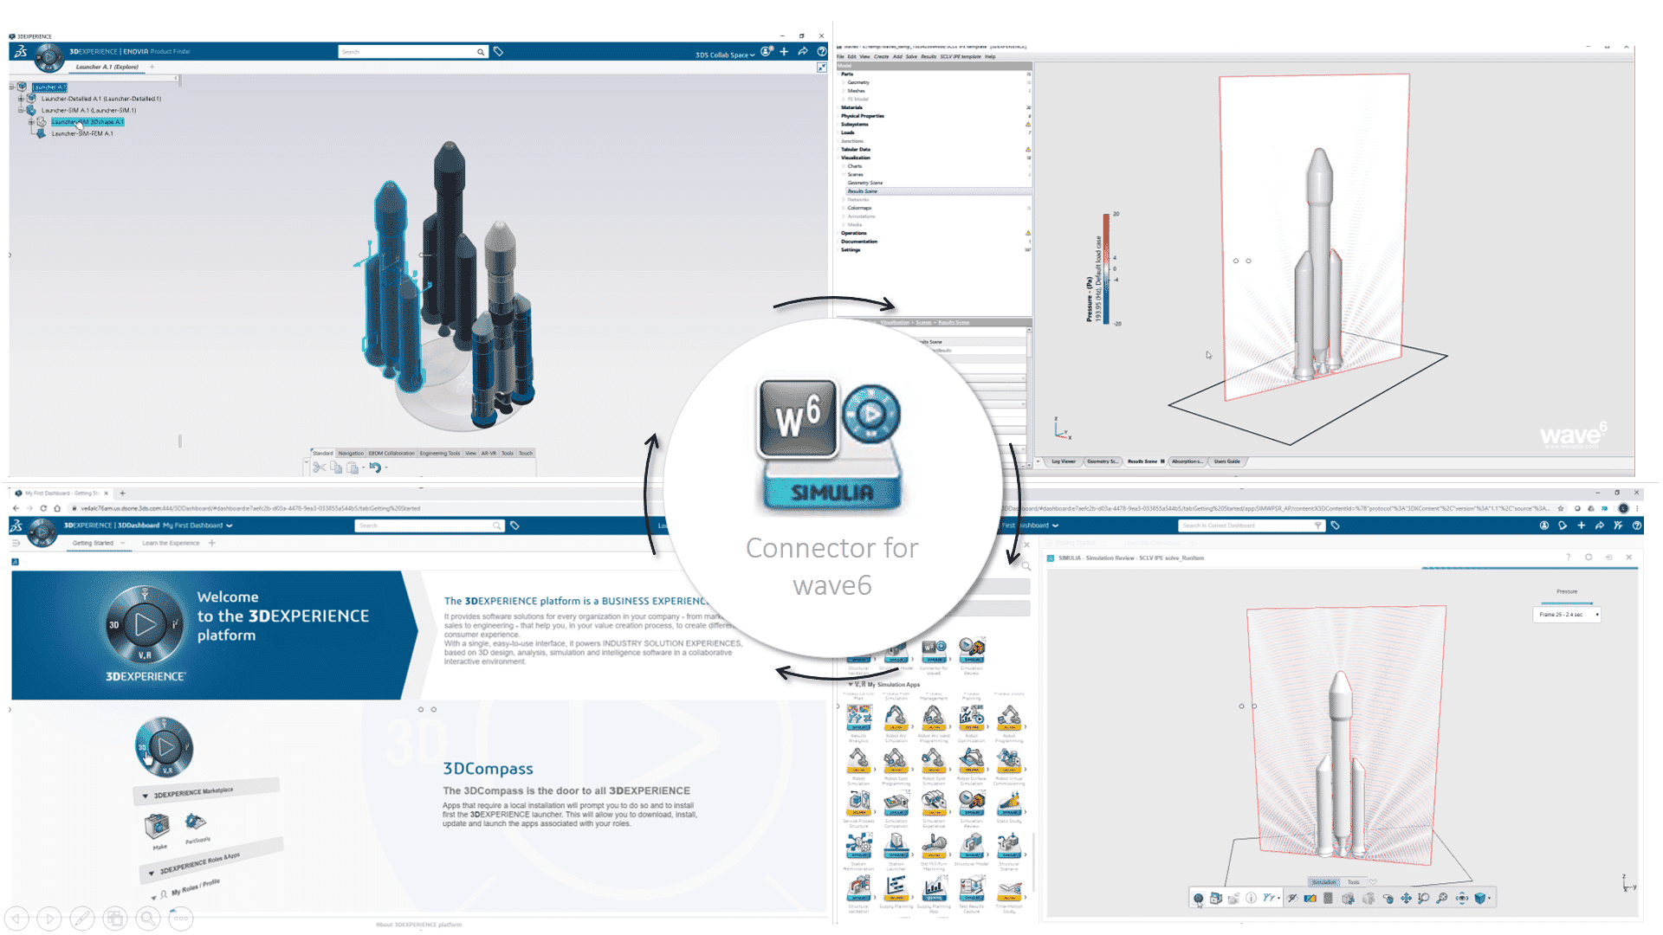This screenshot has width=1663, height=935.
Task: Click the expand-view icon below ENOVIA help
Action: (x=821, y=68)
